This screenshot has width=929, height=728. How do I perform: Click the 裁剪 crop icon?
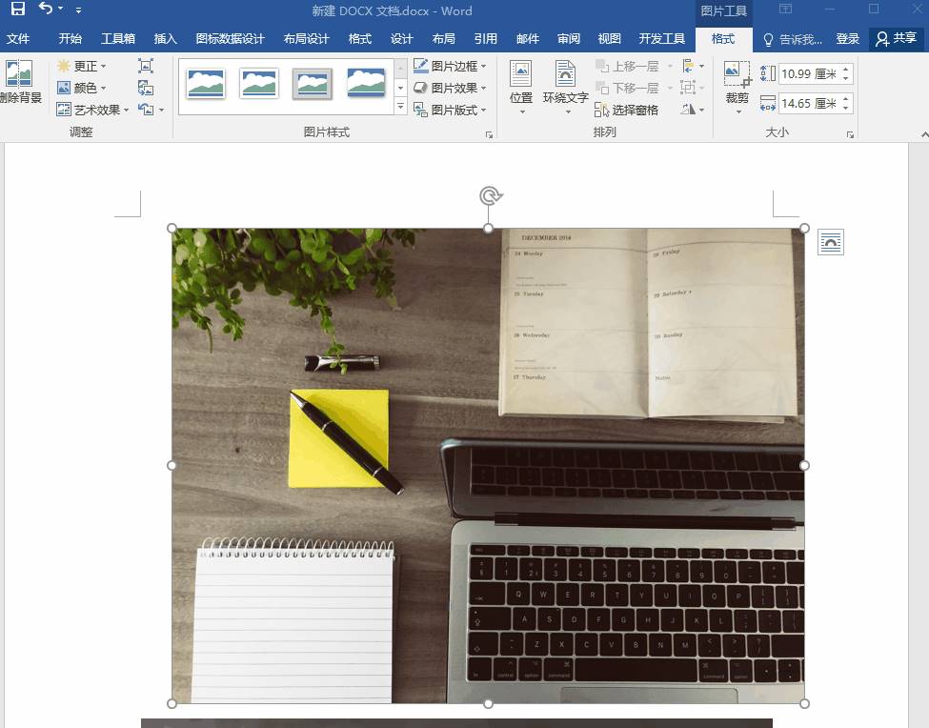pyautogui.click(x=737, y=74)
